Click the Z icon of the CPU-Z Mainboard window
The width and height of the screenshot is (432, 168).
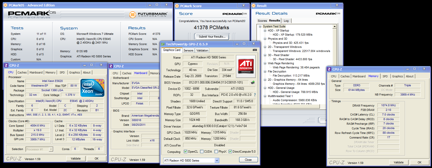tap(111, 66)
